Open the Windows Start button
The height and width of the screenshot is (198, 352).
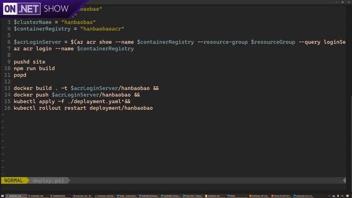2,196
